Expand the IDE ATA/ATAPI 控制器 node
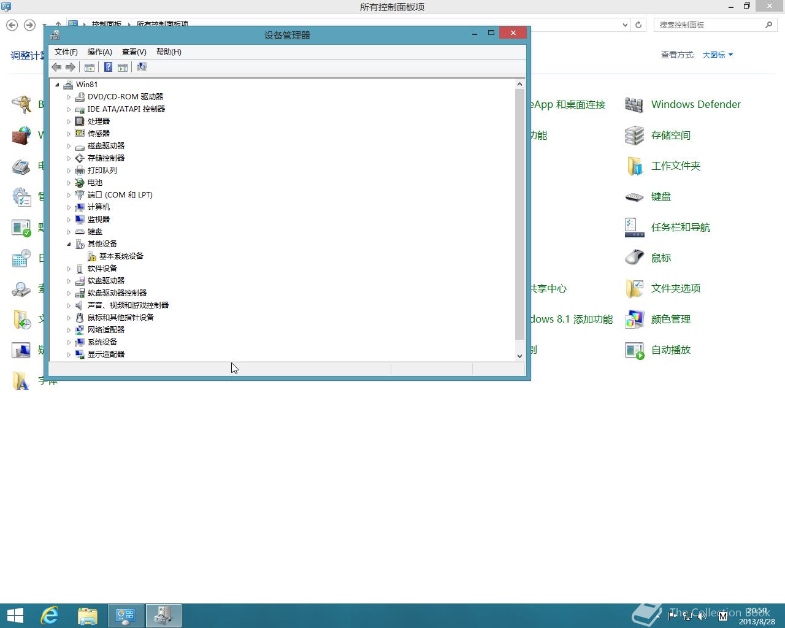 (x=69, y=109)
